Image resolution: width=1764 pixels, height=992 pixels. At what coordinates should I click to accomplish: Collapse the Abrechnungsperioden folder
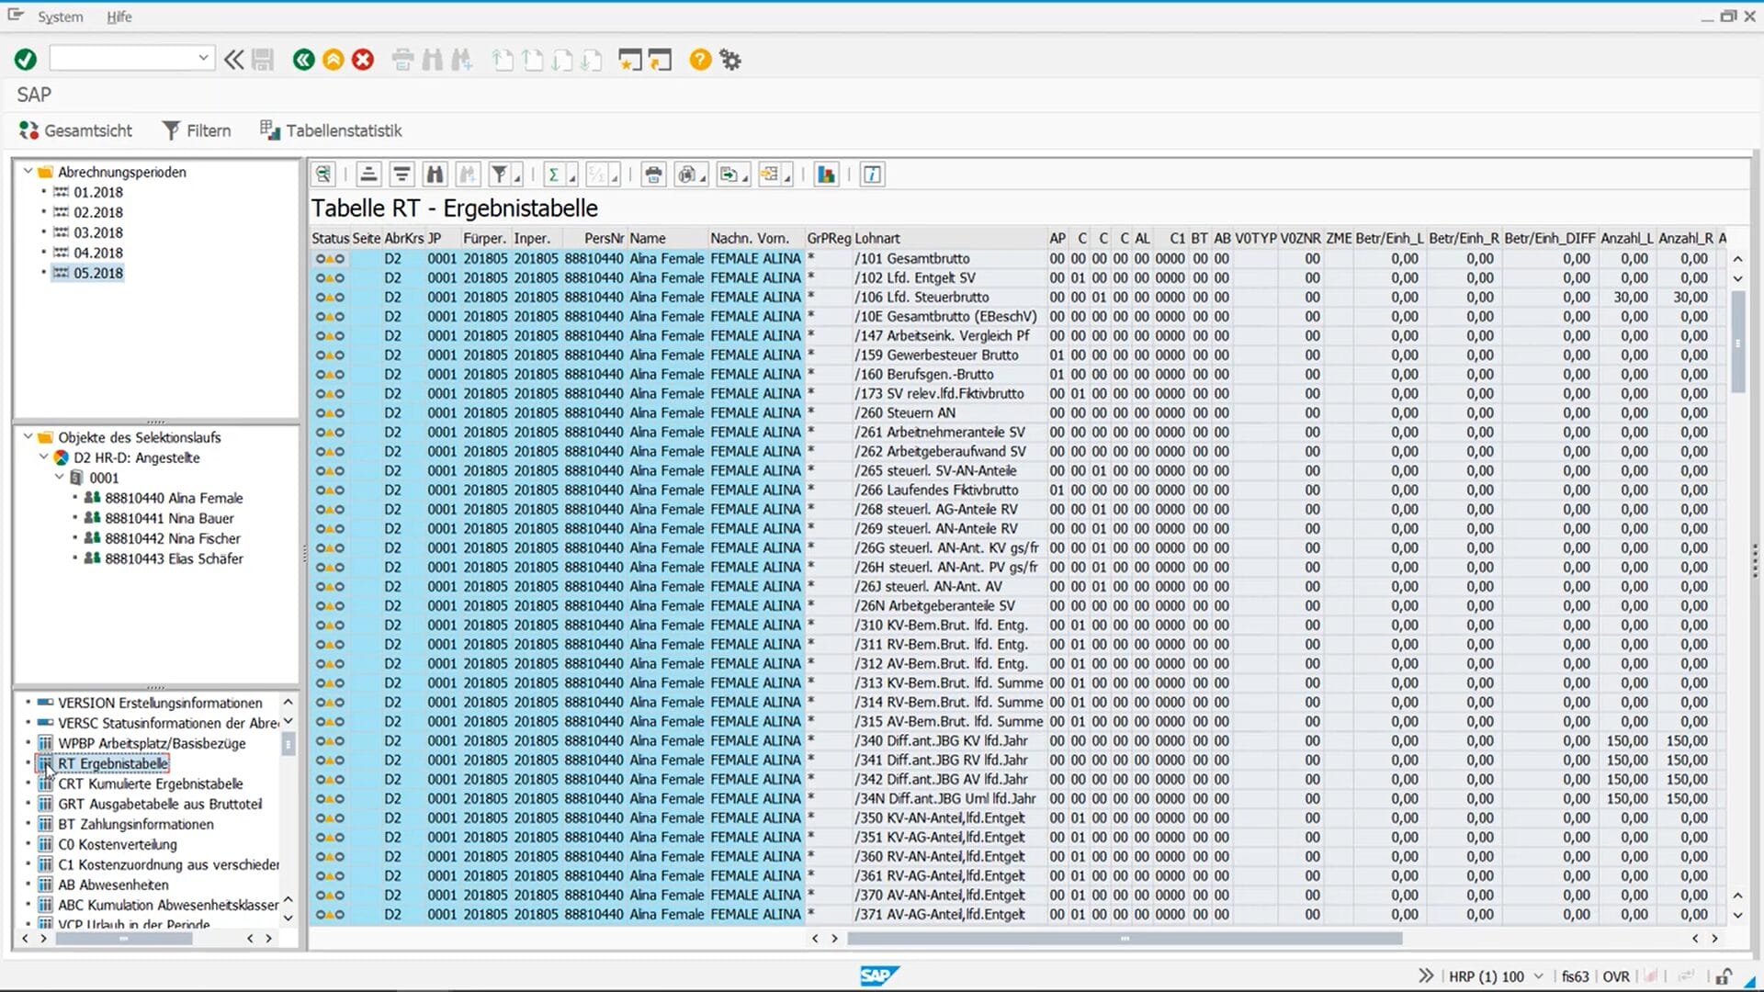28,172
